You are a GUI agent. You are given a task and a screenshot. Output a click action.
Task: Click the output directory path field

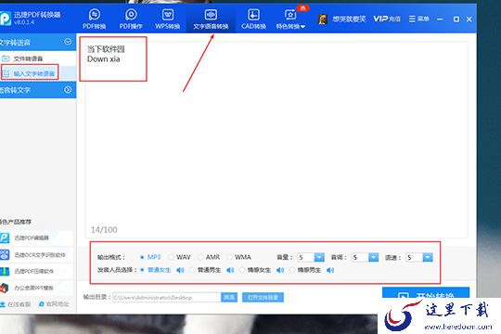[x=166, y=298]
